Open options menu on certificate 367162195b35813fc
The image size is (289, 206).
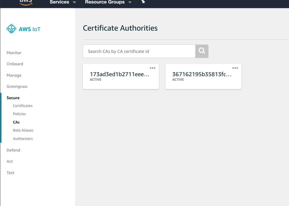point(235,68)
